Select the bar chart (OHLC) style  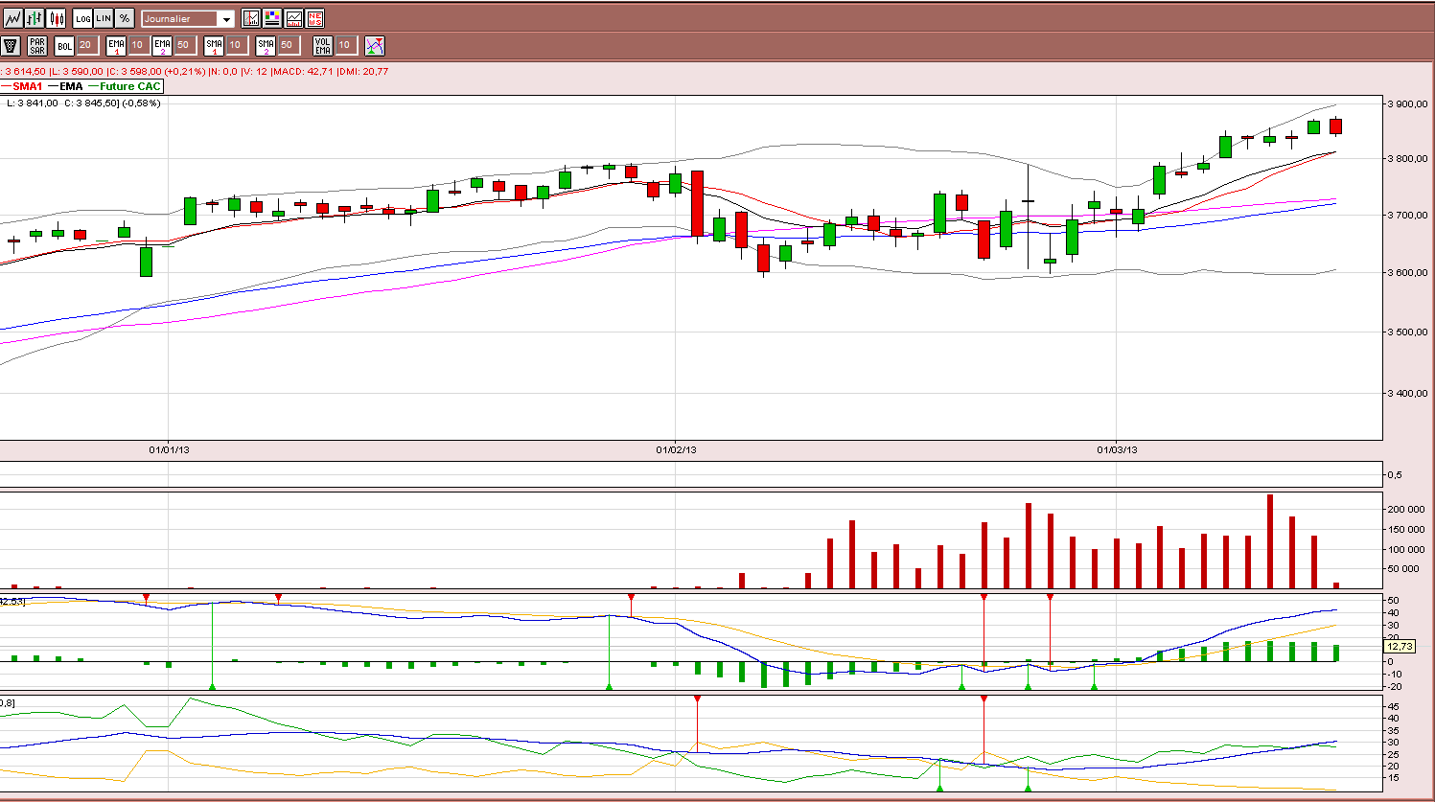coord(35,18)
